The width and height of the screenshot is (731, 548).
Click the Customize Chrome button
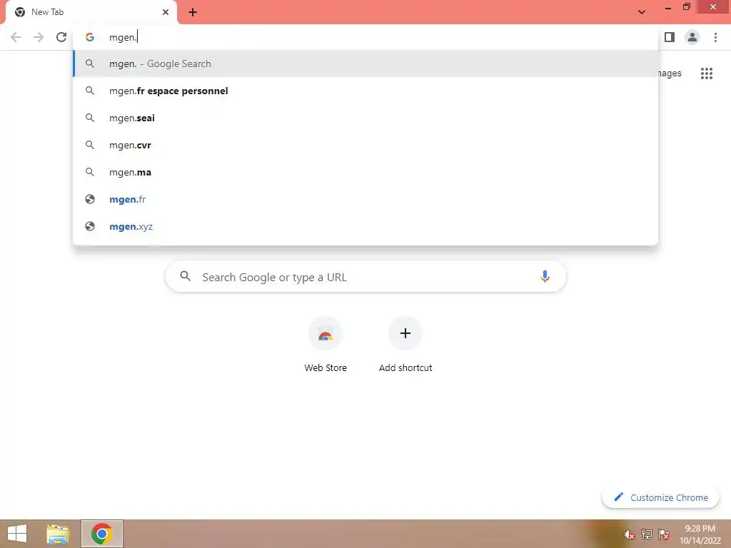(x=660, y=497)
